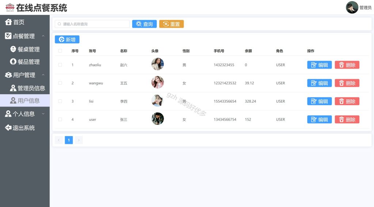Select page 1 in pagination
Screen dimensions: 374x207
coord(69,140)
